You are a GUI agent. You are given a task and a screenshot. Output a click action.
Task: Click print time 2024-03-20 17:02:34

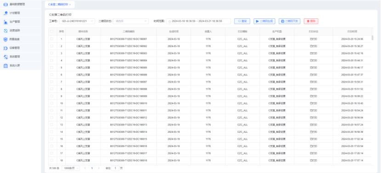click(352, 139)
